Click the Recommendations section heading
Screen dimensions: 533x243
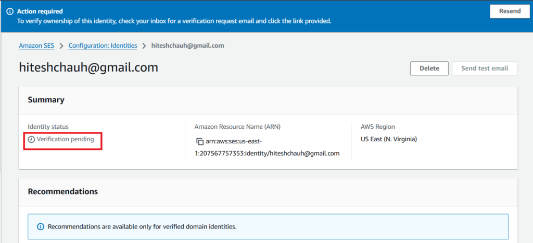(62, 192)
